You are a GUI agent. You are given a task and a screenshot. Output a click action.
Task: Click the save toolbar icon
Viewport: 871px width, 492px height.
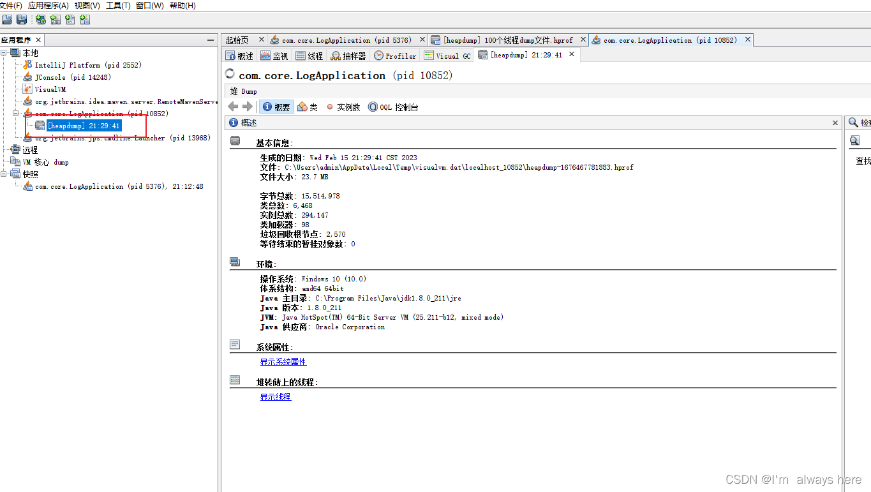coord(22,20)
